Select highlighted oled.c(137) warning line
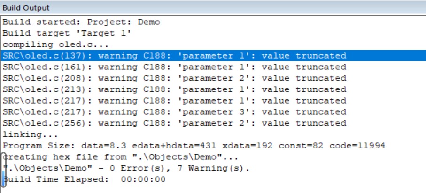 pos(174,56)
